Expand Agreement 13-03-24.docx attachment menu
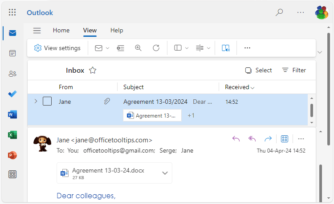 tap(165, 173)
